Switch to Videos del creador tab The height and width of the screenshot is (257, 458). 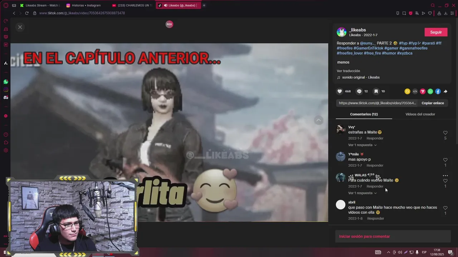pyautogui.click(x=420, y=114)
